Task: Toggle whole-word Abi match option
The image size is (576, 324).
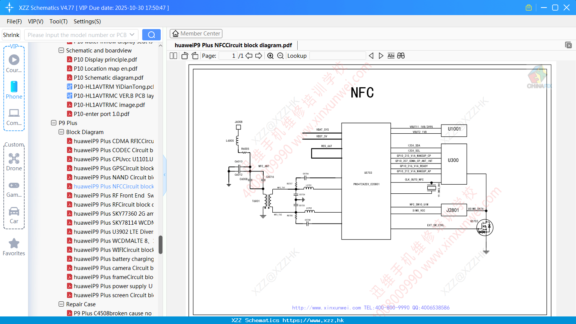Action: coord(391,56)
